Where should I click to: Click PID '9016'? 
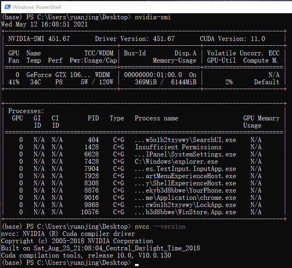tap(92, 198)
